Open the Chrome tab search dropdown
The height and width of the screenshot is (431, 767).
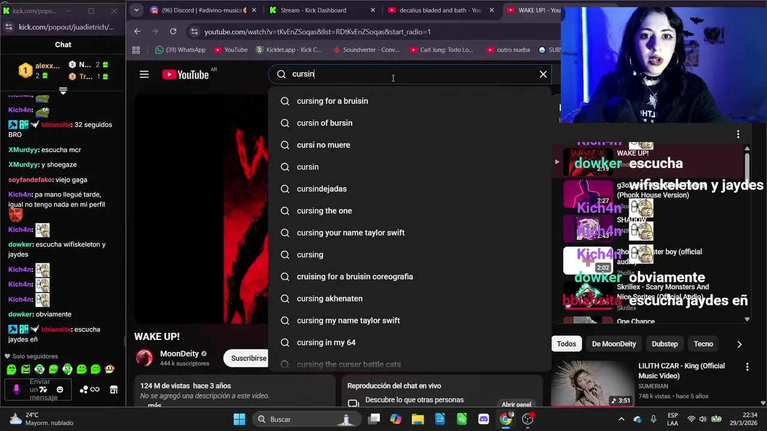(x=136, y=10)
